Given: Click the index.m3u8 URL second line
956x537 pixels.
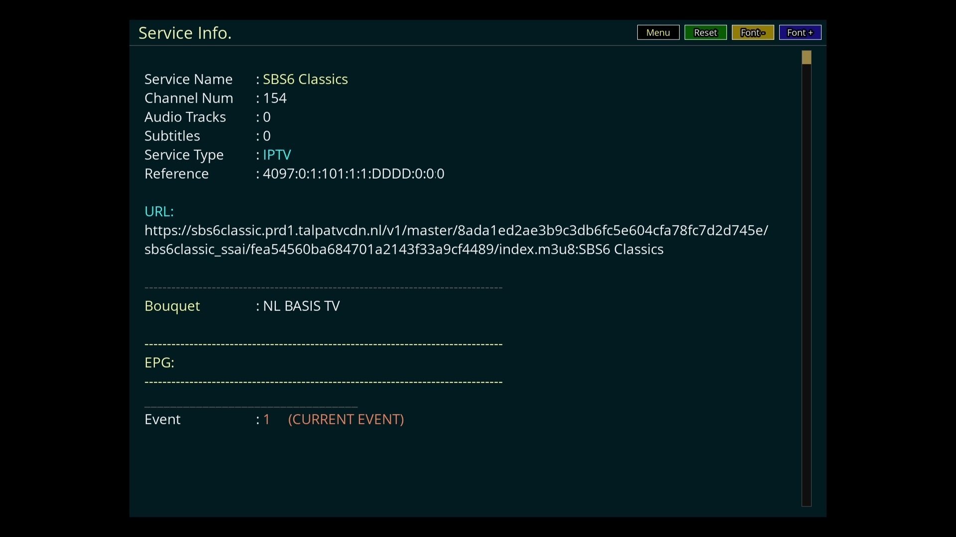Looking at the screenshot, I should click(x=403, y=250).
